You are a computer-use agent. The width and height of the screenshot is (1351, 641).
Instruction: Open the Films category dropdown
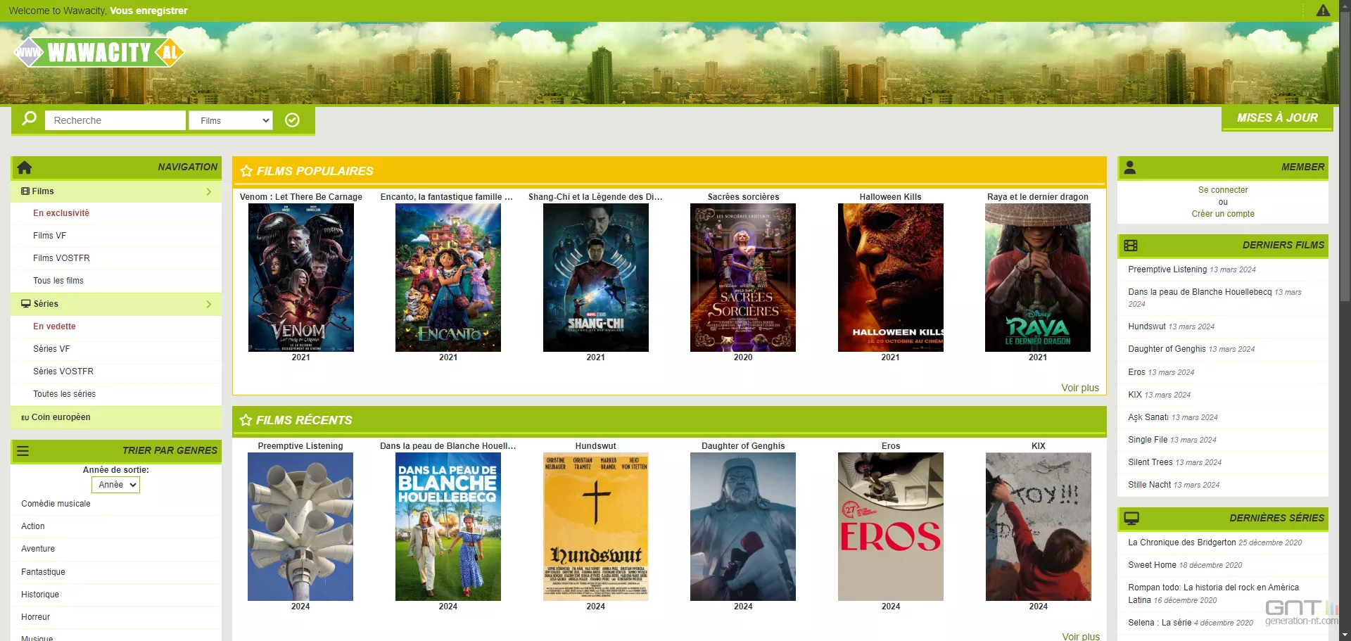click(231, 120)
